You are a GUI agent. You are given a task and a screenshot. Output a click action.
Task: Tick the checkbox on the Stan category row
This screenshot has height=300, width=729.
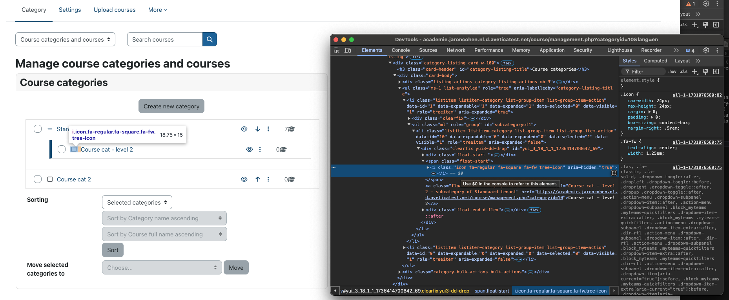coord(38,129)
